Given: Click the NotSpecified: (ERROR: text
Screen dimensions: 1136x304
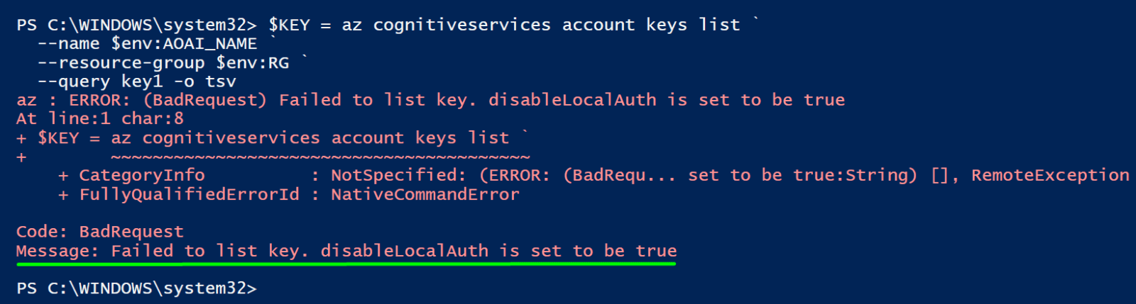Looking at the screenshot, I should pyautogui.click(x=440, y=175).
